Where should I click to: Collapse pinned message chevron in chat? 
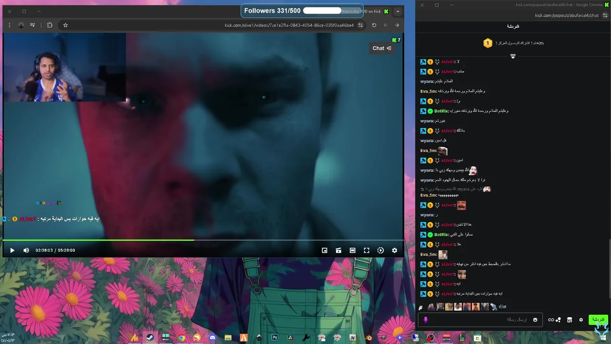pyautogui.click(x=513, y=56)
